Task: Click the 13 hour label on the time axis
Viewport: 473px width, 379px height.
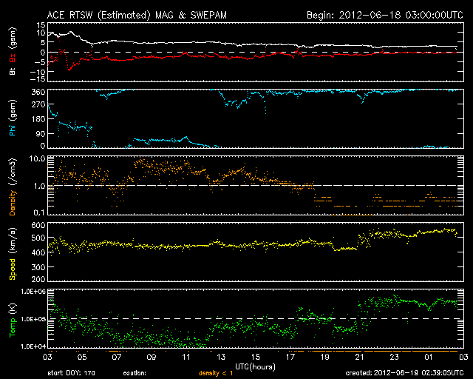Action: pos(221,358)
